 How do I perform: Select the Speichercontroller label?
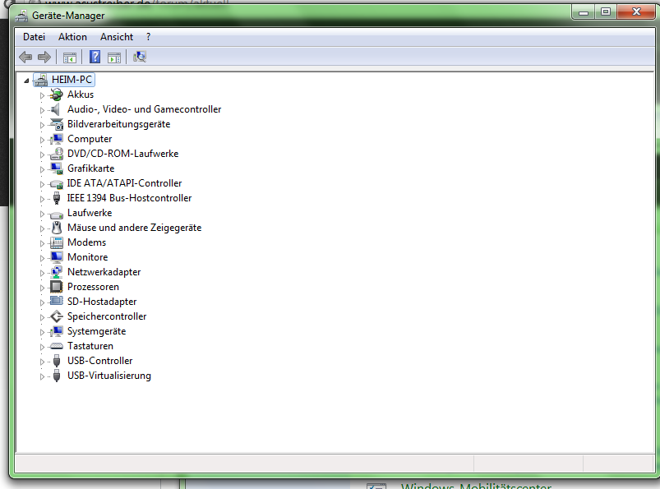107,316
